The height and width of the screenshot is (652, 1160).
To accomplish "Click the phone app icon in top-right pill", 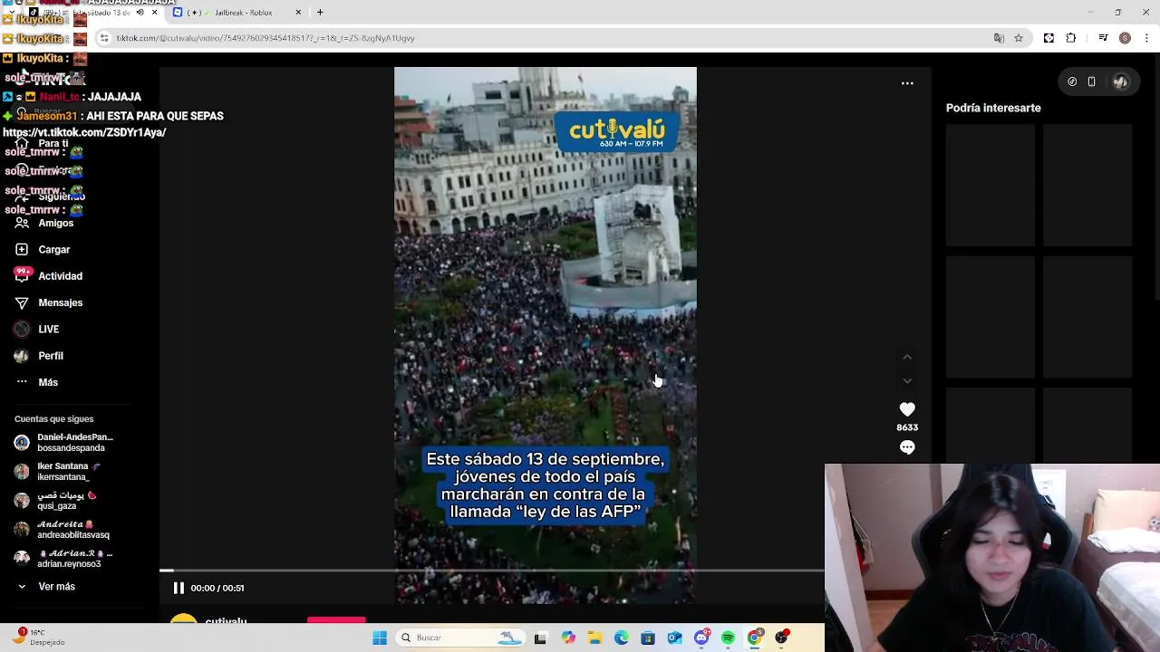I will coord(1092,81).
